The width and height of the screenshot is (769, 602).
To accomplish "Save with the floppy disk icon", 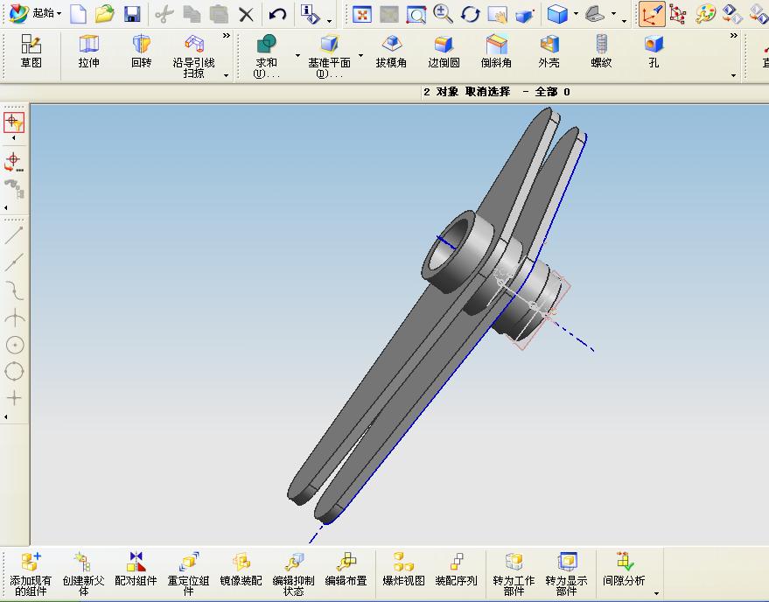I will click(132, 14).
